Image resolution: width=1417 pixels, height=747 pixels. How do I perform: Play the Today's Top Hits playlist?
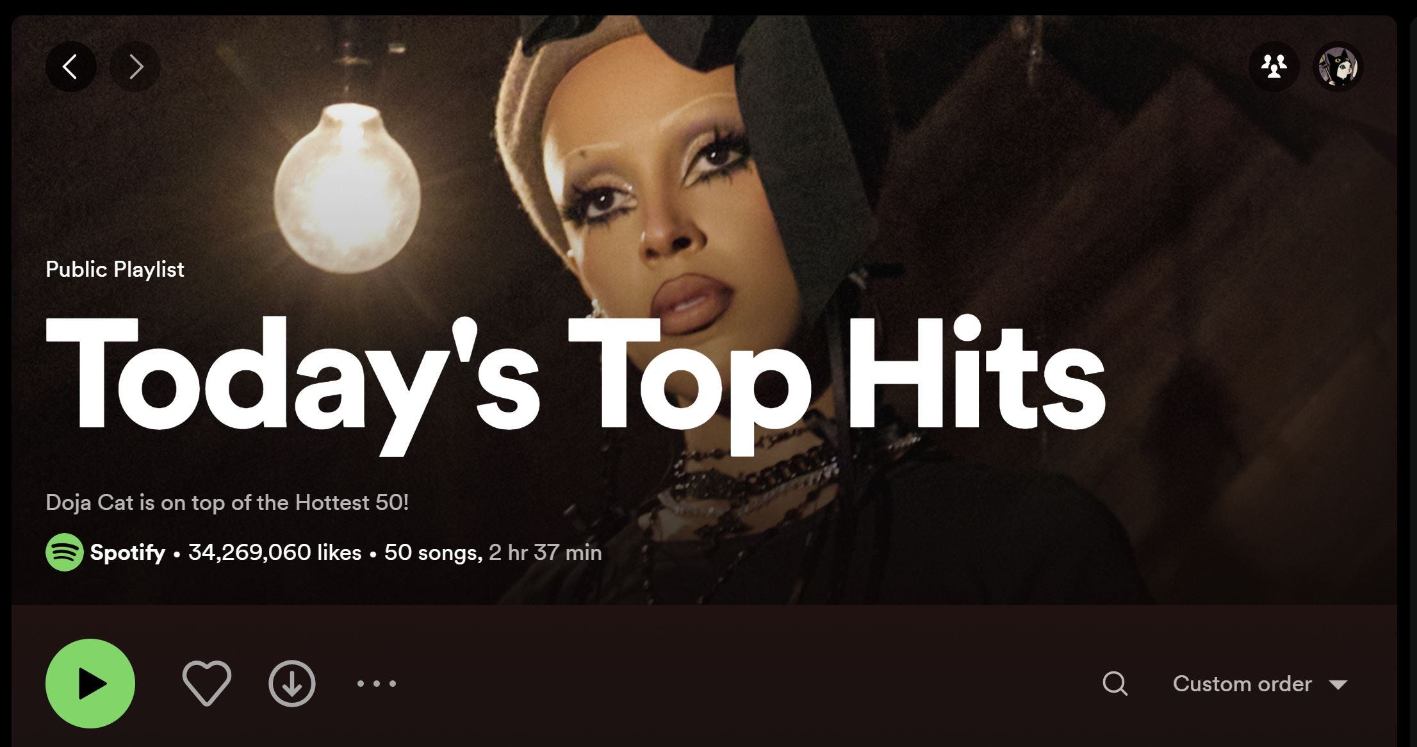tap(90, 684)
